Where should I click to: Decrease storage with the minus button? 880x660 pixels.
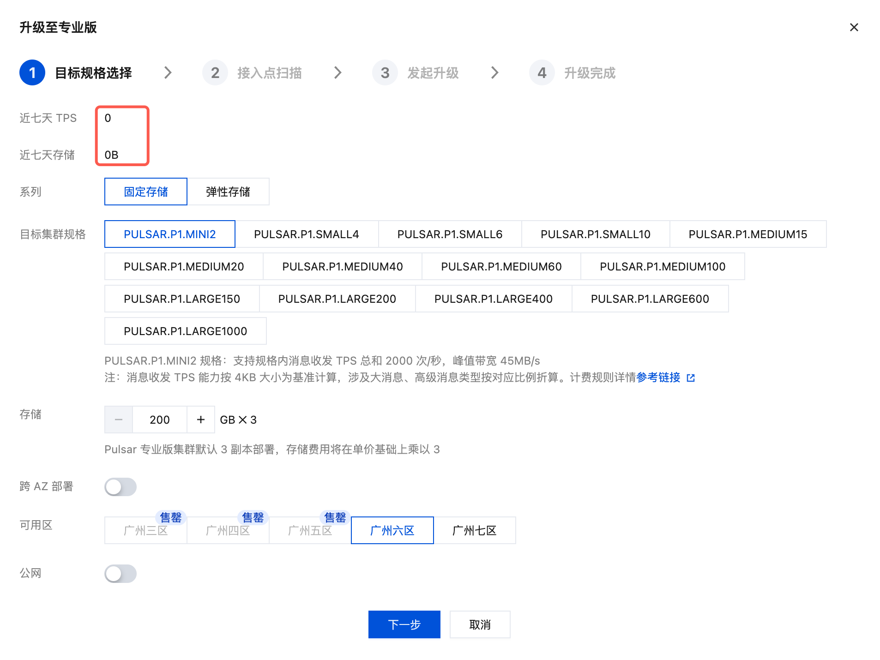click(x=119, y=420)
